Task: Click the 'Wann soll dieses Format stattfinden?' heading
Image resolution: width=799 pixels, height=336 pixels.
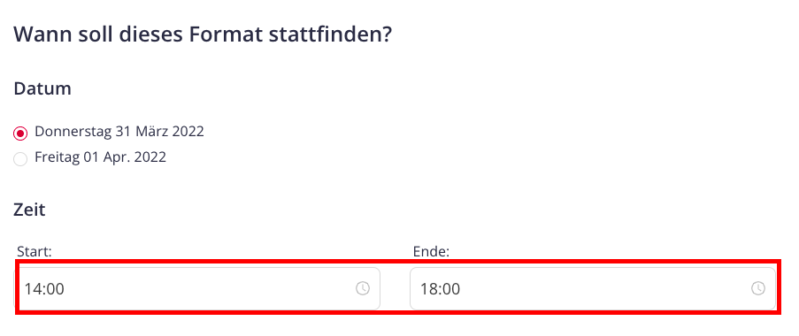Action: tap(203, 34)
